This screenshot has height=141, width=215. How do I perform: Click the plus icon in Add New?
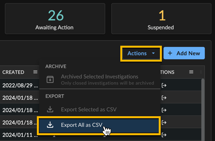click(x=170, y=53)
